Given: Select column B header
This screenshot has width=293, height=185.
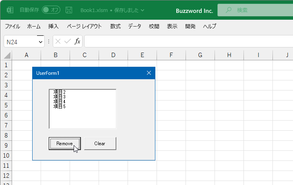Looking at the screenshot, I should coord(56,55).
